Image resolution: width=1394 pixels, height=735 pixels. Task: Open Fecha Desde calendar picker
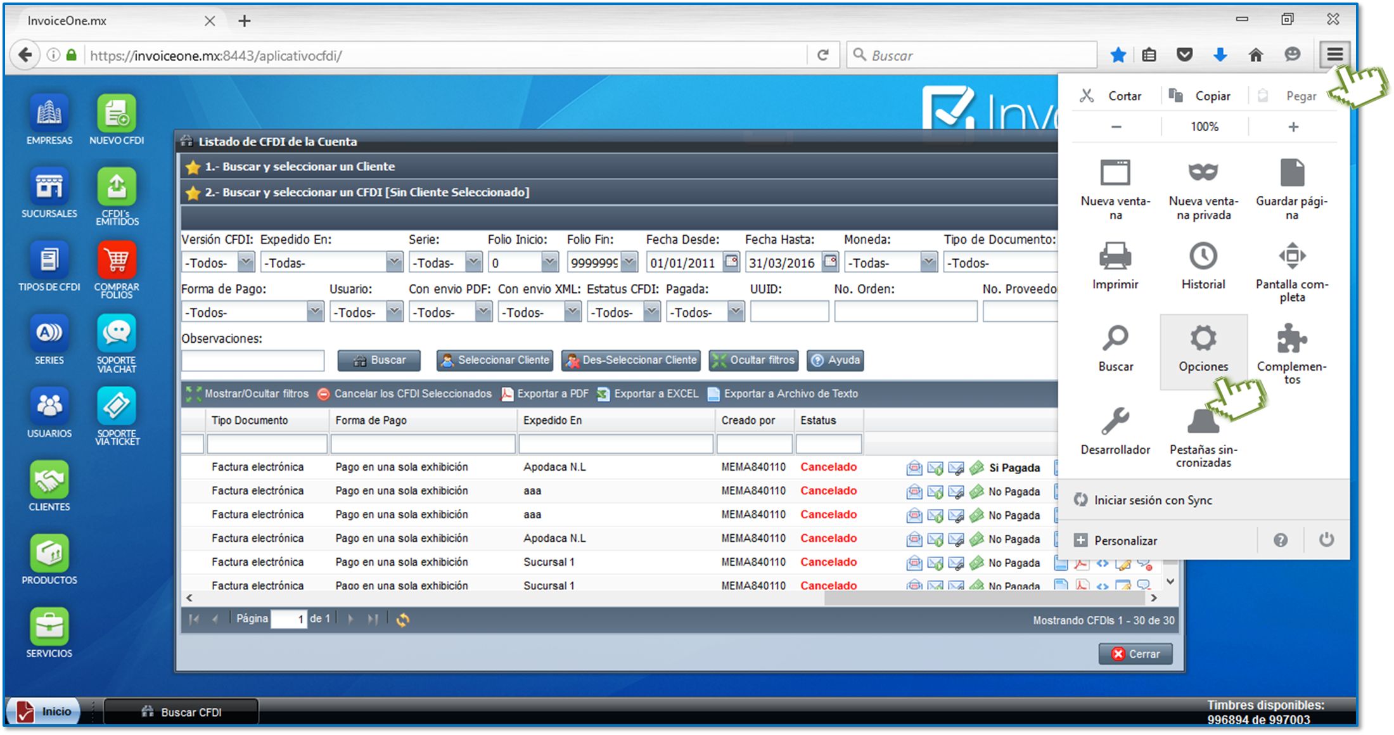pos(731,261)
